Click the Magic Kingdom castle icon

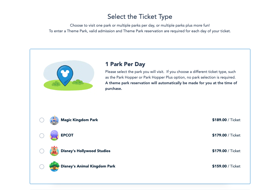pos(54,120)
